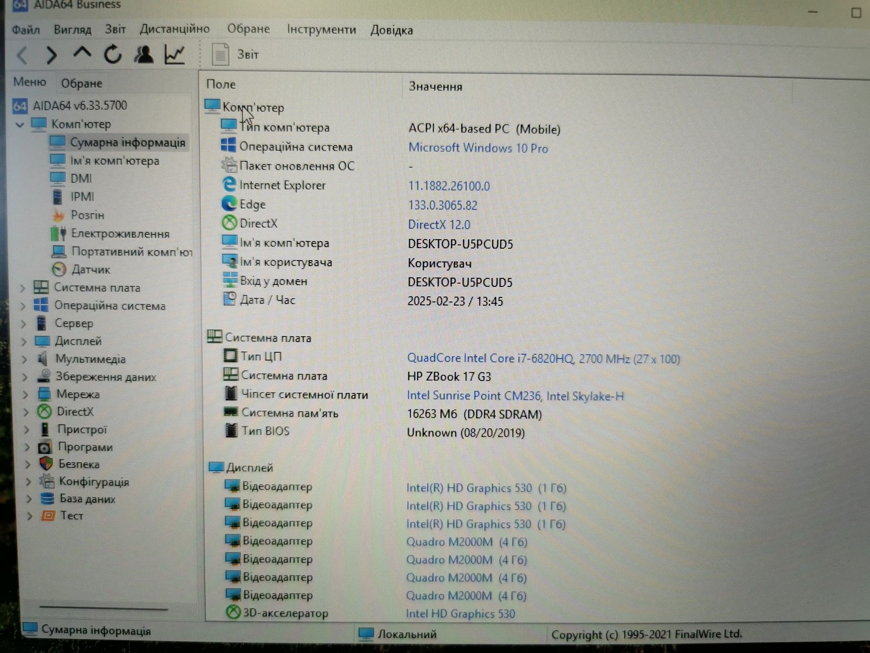Open the DirectX 12.0 link
Screen dimensions: 870x653
point(439,224)
